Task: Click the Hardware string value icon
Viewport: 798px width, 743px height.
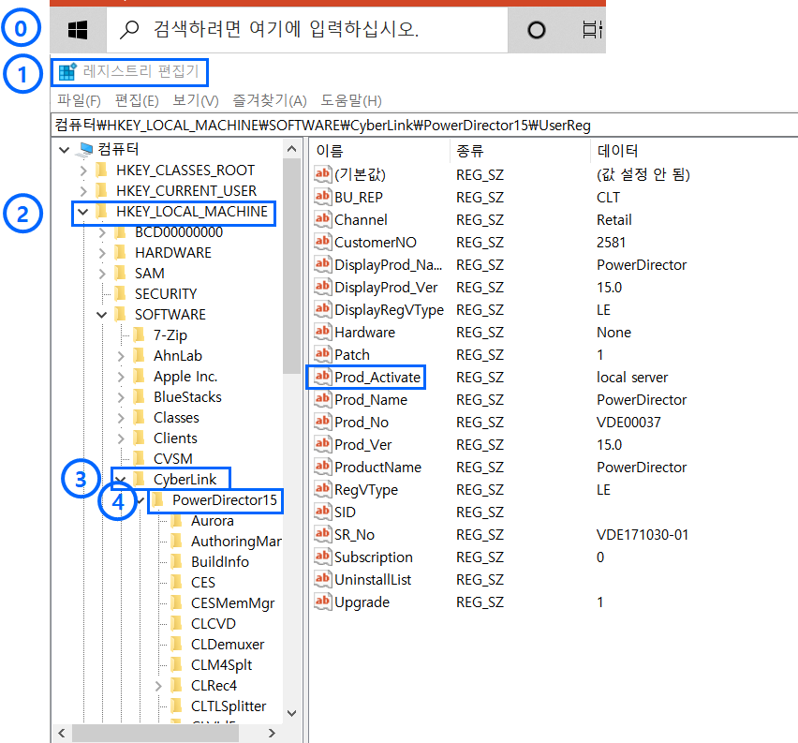Action: [322, 332]
